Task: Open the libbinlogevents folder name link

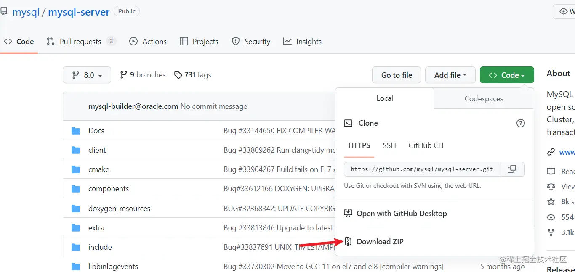Action: click(x=113, y=267)
